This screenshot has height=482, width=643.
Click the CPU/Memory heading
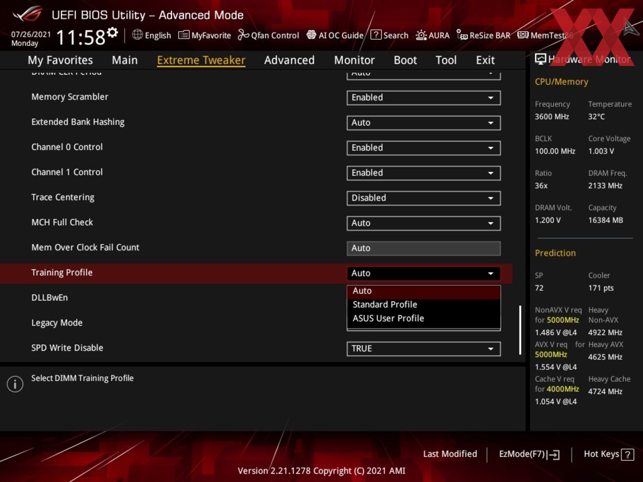point(561,82)
